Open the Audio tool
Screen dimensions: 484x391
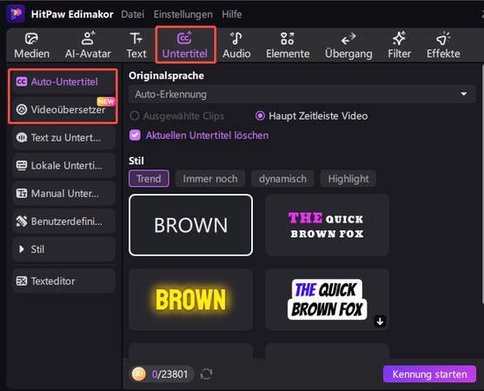236,45
